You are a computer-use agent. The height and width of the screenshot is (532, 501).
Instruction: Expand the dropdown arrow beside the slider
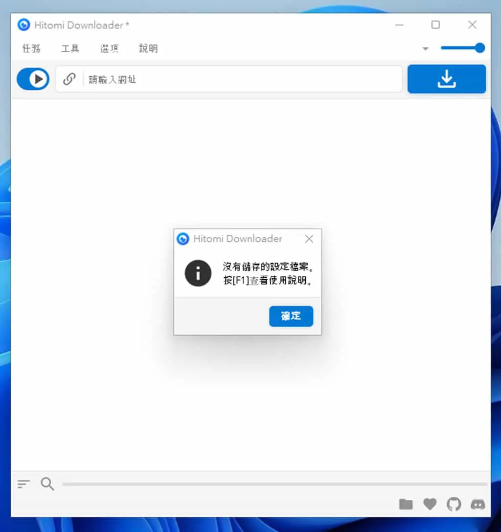[x=425, y=48]
